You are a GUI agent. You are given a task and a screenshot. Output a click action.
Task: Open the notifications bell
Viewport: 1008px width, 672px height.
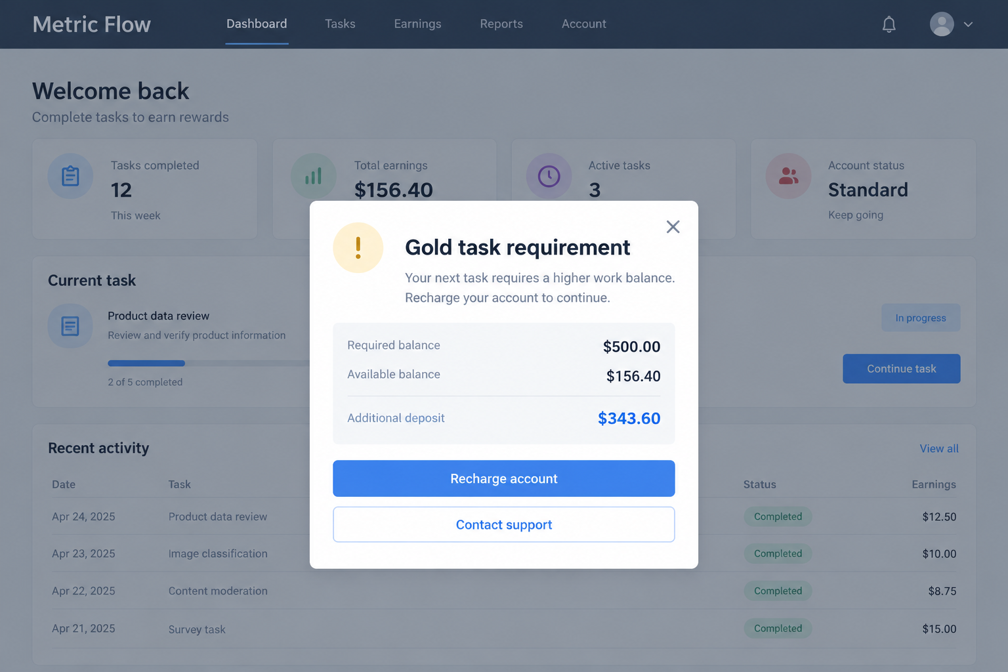point(889,24)
